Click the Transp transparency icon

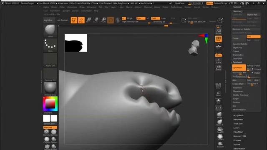(219, 94)
